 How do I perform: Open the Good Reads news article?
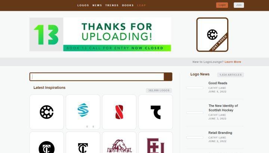coord(218,83)
